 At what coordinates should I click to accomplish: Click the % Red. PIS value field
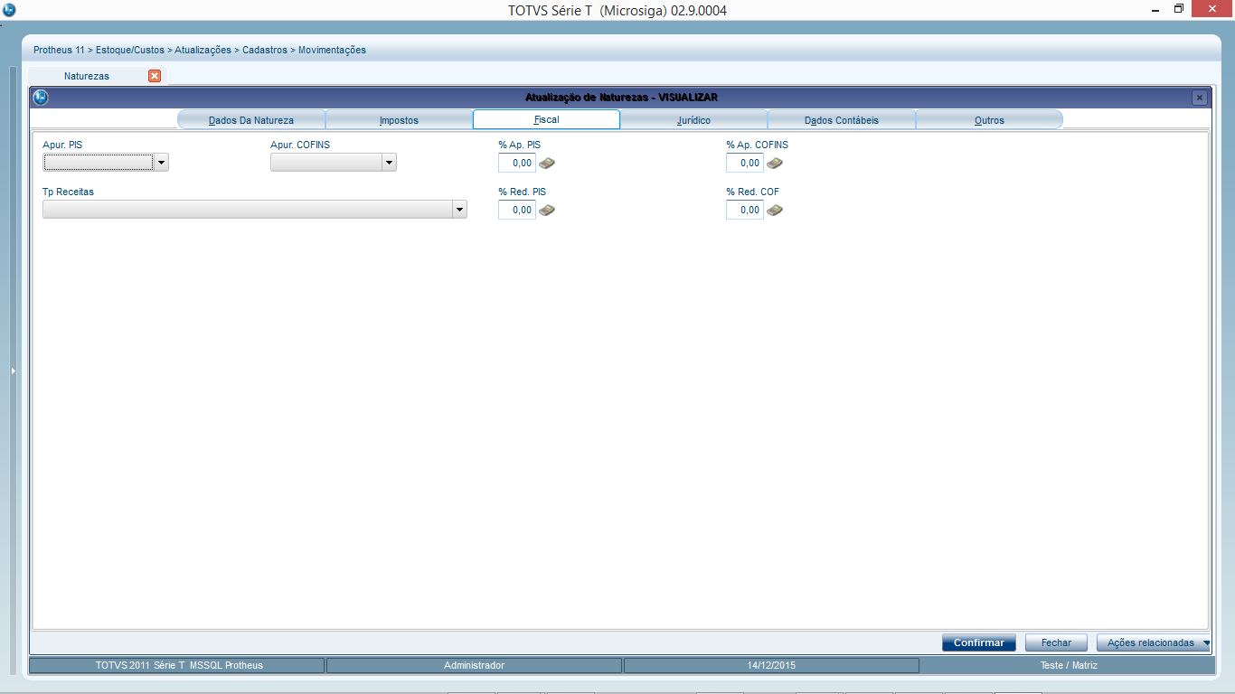(517, 210)
